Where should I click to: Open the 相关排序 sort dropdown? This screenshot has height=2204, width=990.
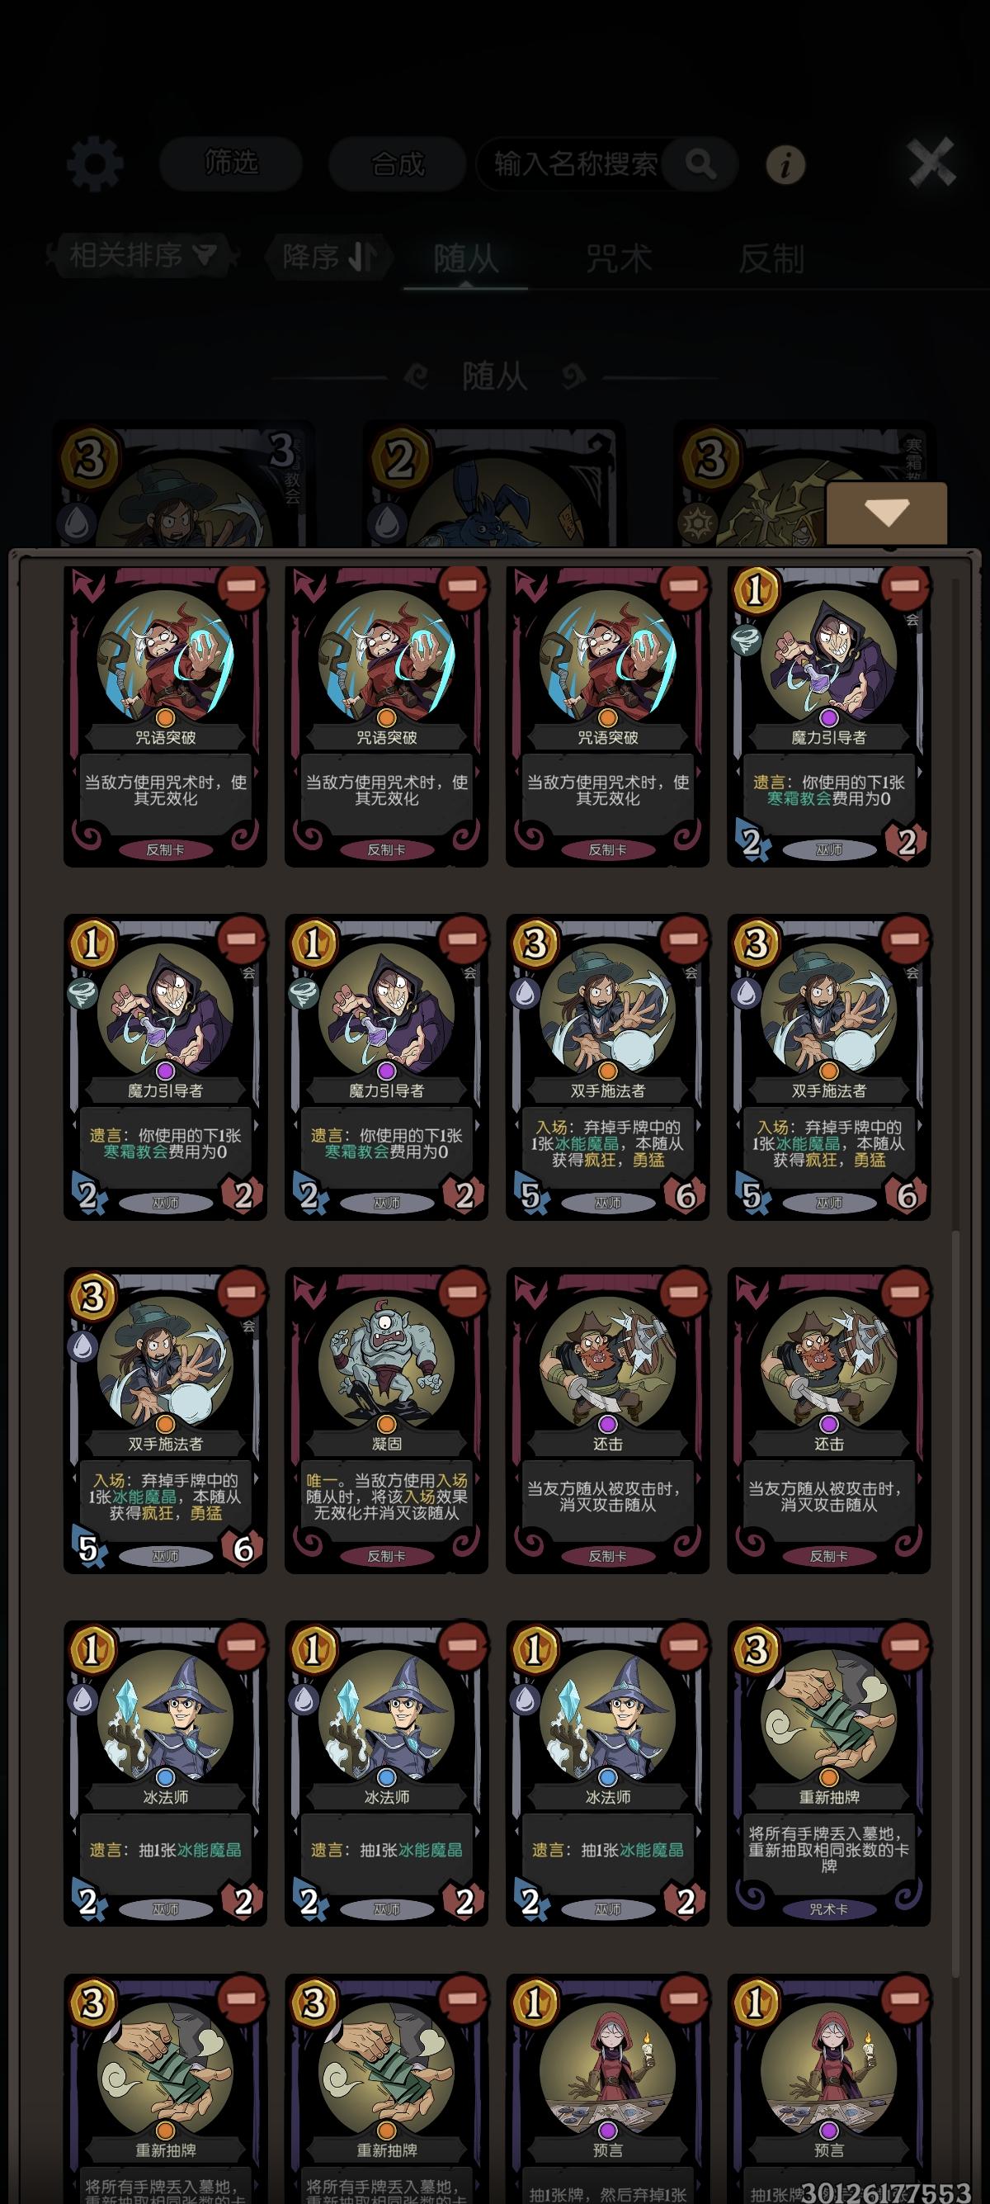click(144, 254)
